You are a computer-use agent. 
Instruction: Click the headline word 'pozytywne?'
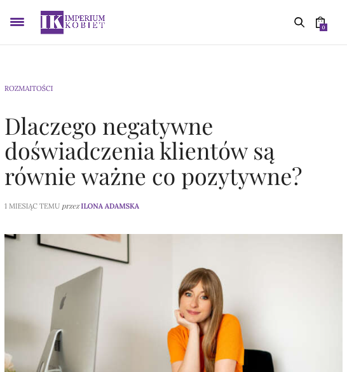(x=242, y=177)
